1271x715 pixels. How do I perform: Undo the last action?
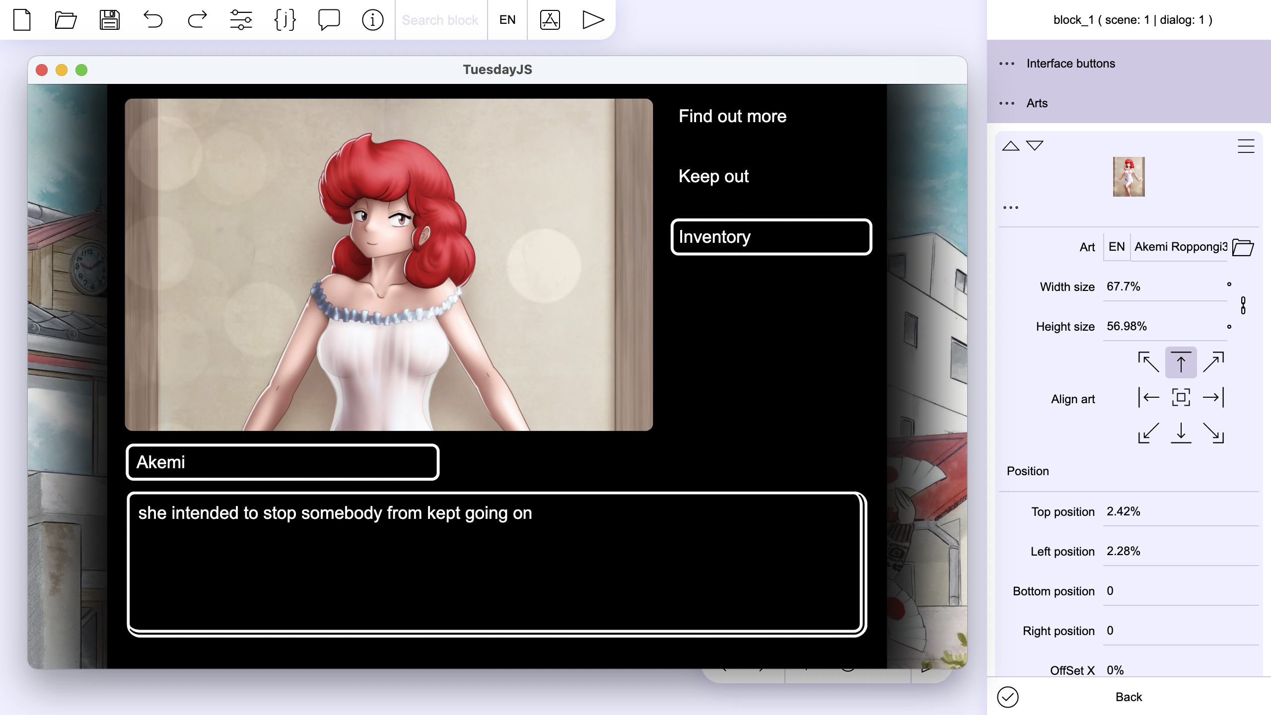click(x=153, y=20)
